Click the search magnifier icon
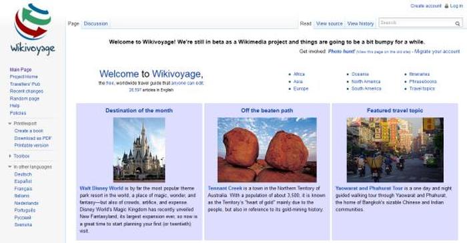 pos(457,23)
